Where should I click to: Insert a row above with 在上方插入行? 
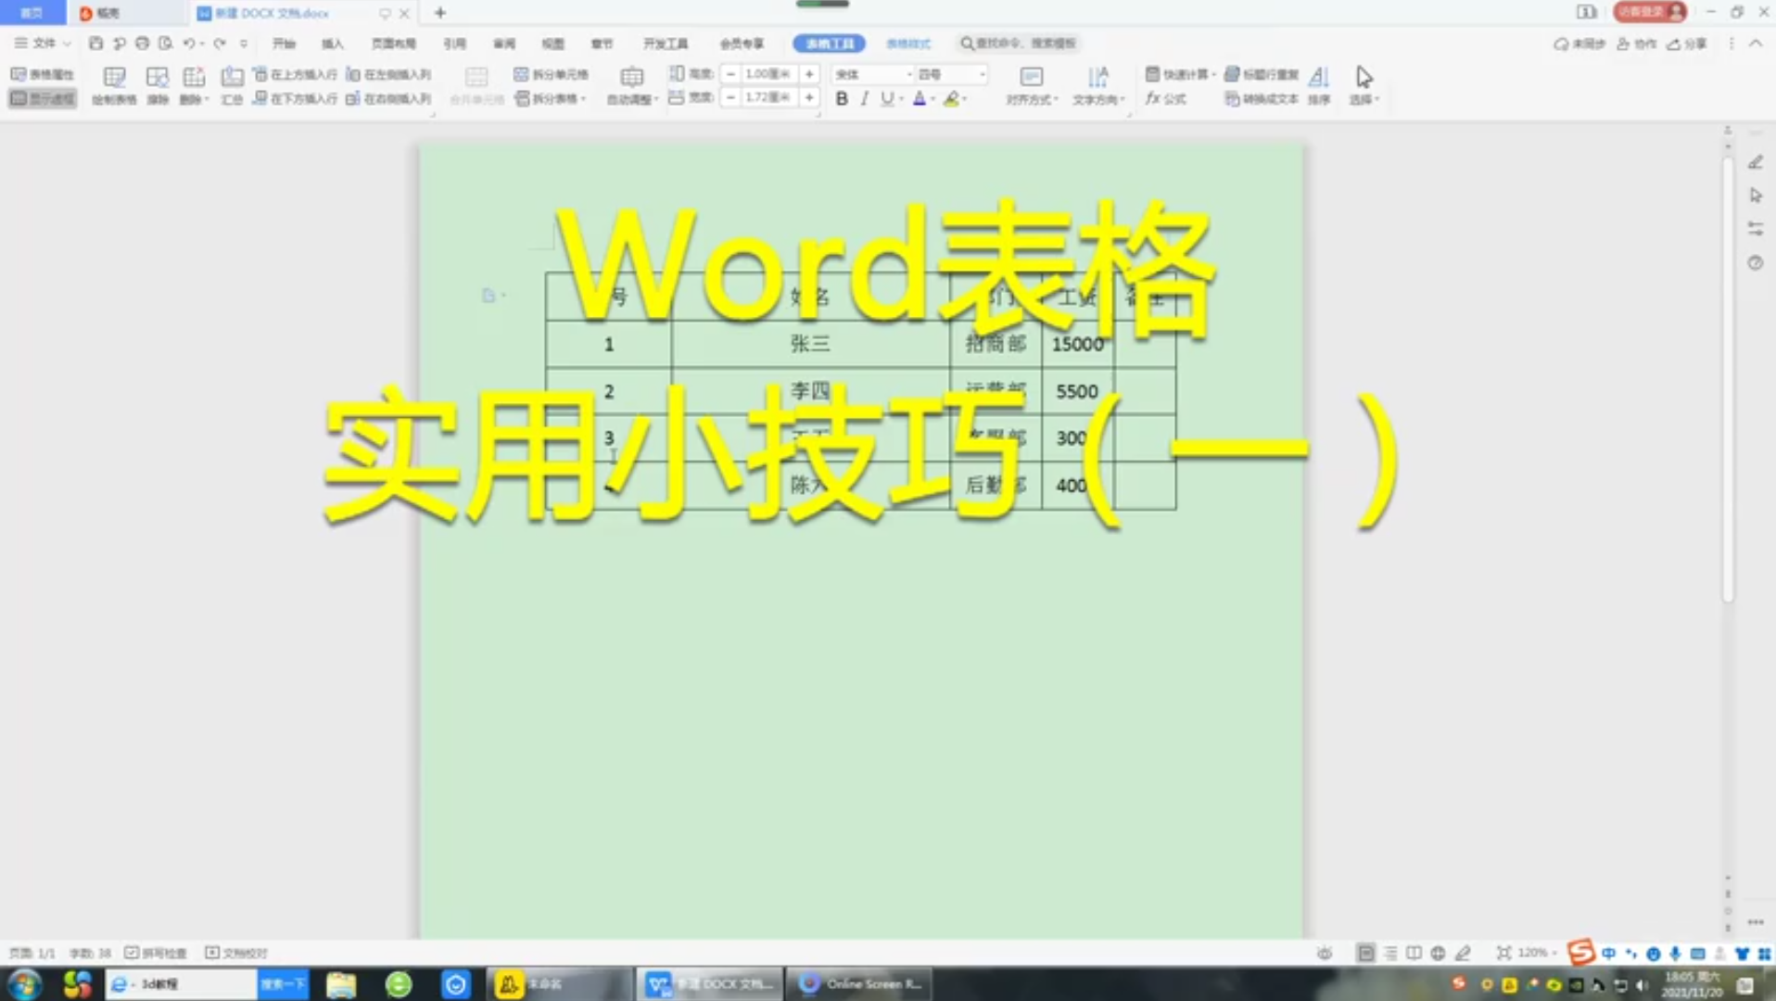297,74
